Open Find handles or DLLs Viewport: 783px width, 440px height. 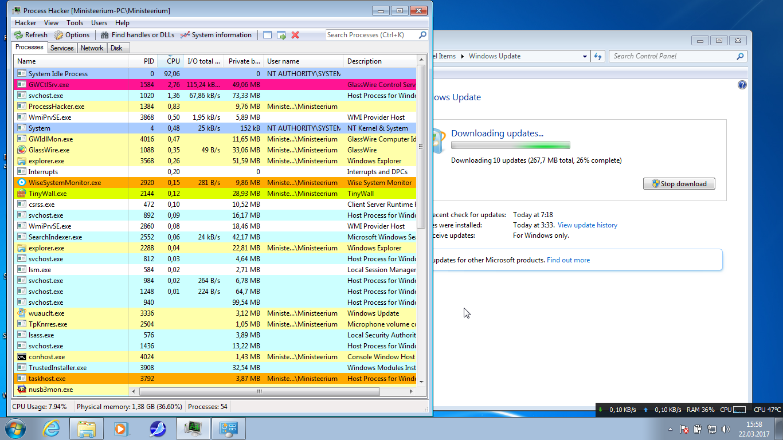point(138,35)
